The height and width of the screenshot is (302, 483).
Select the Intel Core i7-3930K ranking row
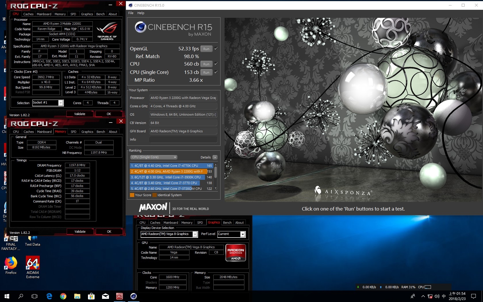click(x=171, y=177)
